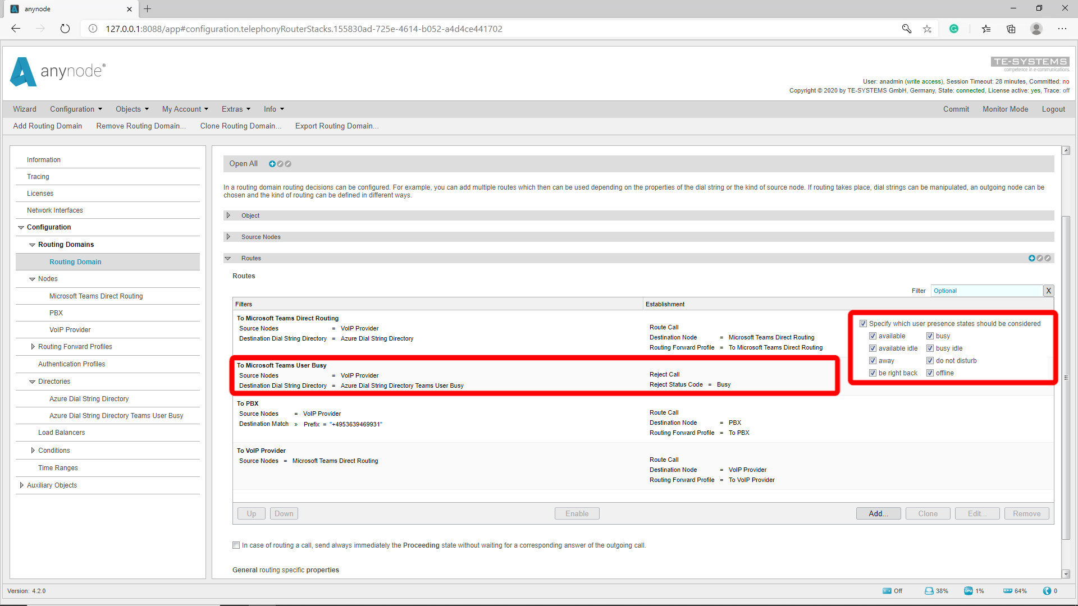Toggle the 'offline' presence checkbox

(930, 373)
